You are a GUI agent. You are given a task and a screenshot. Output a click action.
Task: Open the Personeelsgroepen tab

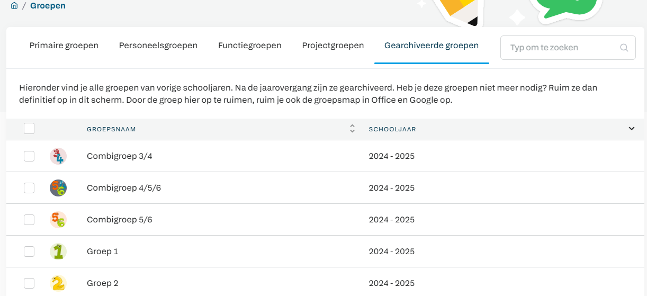point(158,46)
